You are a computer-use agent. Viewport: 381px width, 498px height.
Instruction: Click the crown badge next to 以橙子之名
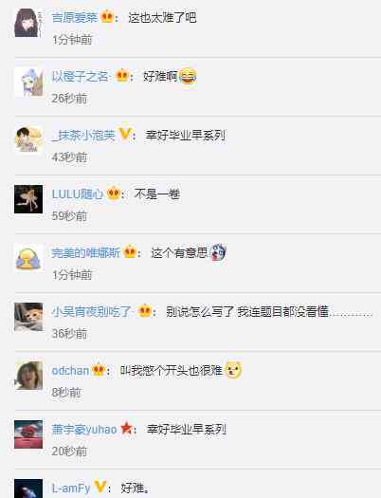pyautogui.click(x=122, y=76)
